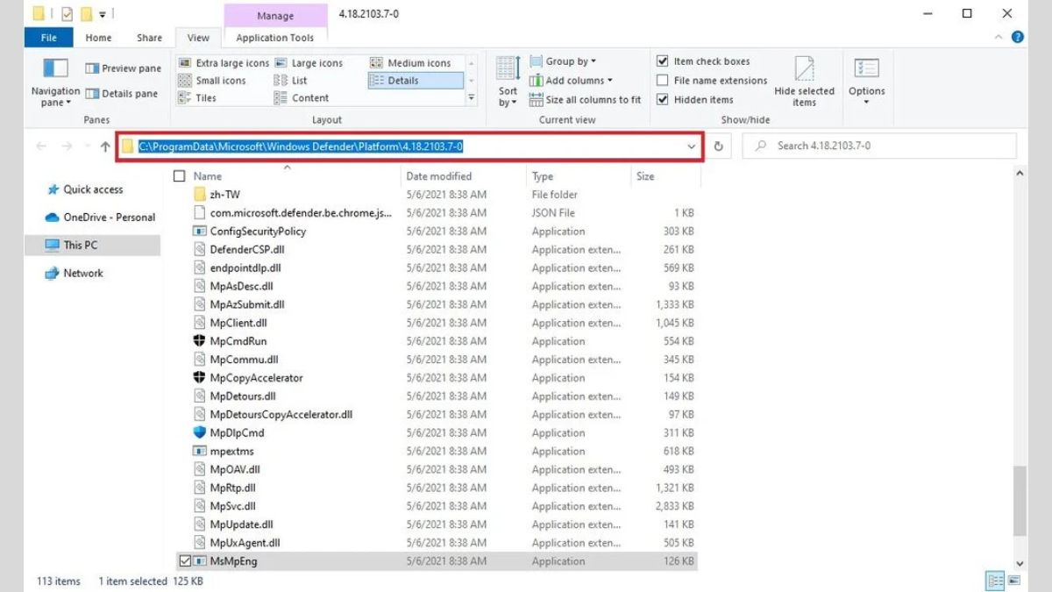Open the address bar path dropdown
Viewport: 1052px width, 592px height.
pyautogui.click(x=692, y=146)
